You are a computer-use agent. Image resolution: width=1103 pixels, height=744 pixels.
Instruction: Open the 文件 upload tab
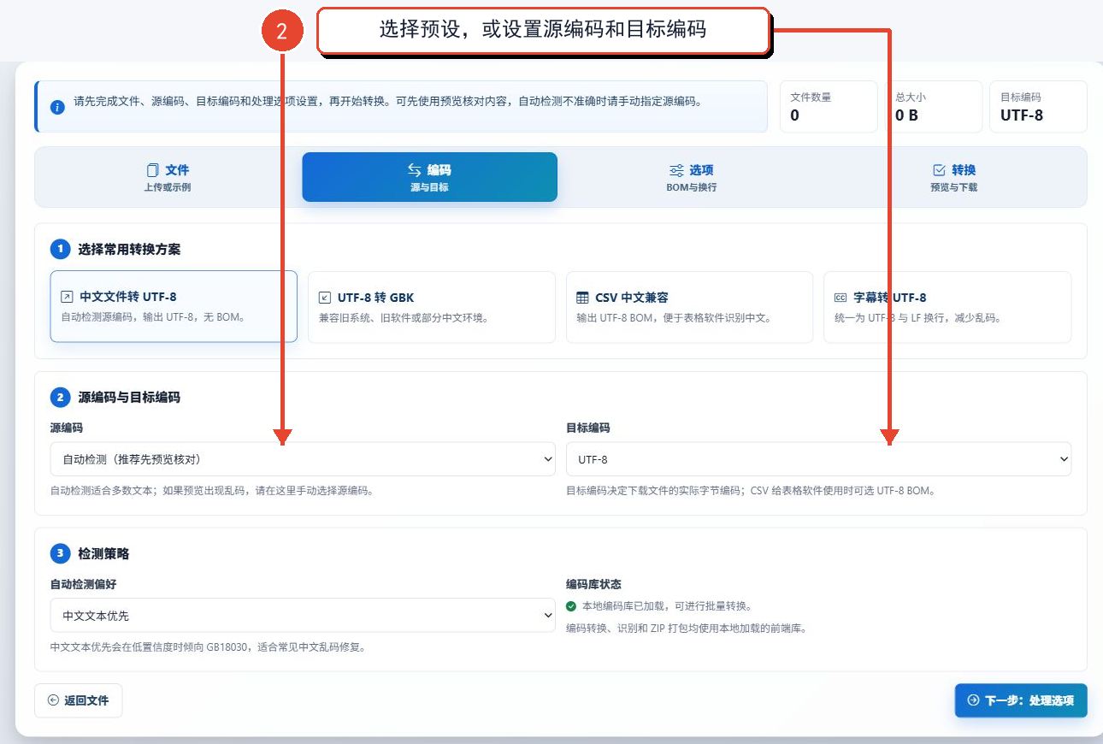click(x=168, y=177)
